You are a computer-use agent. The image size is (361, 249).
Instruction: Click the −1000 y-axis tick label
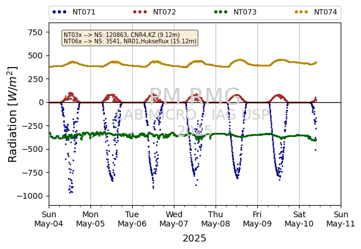30,196
